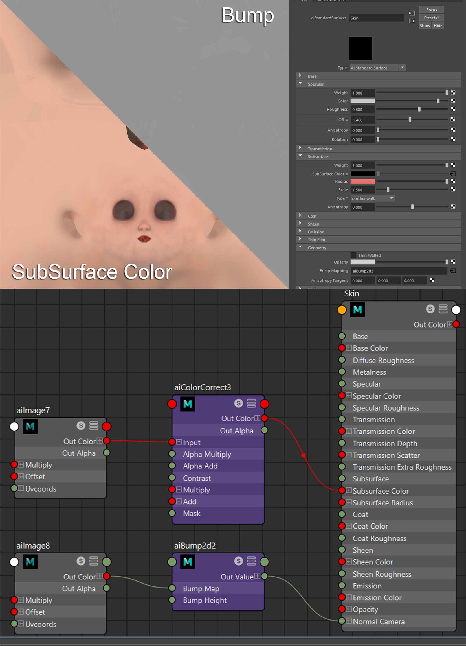The image size is (466, 646).
Task: Click the Focus button
Action: click(431, 9)
